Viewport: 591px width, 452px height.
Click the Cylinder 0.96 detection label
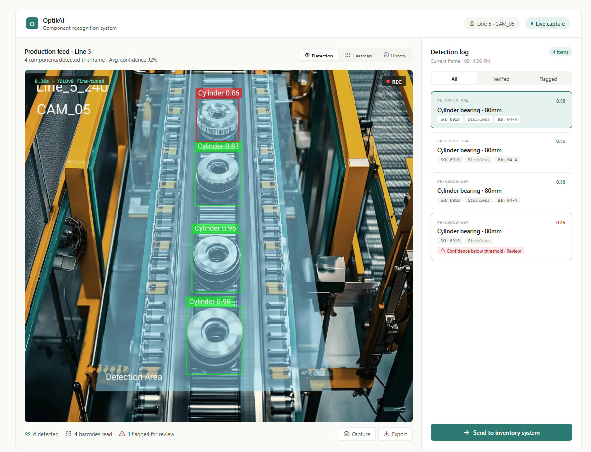[x=215, y=228]
